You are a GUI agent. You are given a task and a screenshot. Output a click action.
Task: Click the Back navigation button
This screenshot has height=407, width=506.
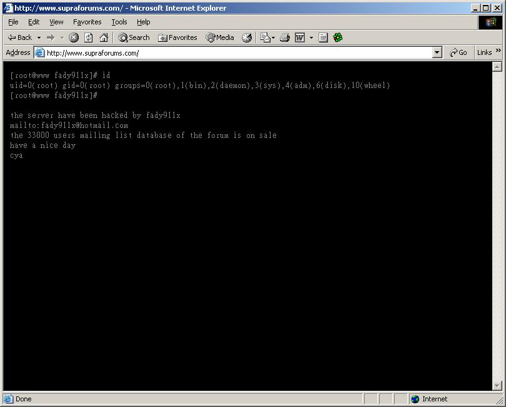point(19,37)
